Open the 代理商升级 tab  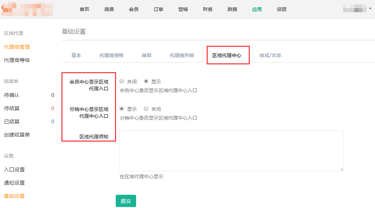click(x=182, y=55)
